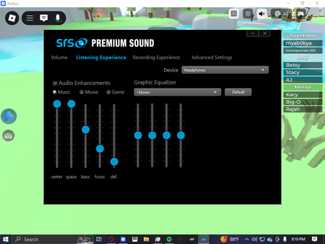
Task: Click the muted speaker icon in the game
Action: 262,14
